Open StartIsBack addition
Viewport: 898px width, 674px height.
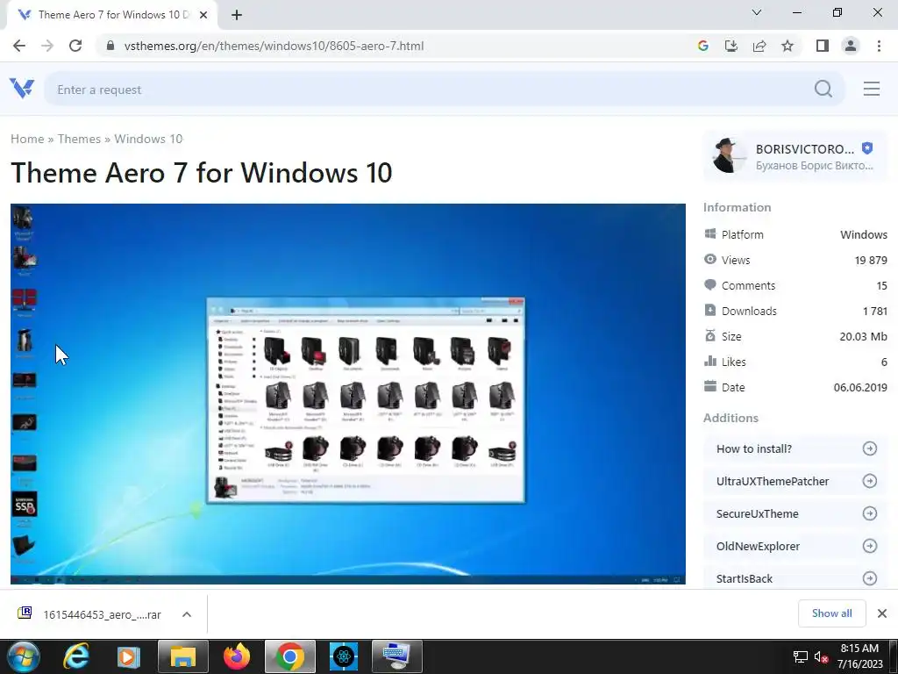tap(796, 578)
